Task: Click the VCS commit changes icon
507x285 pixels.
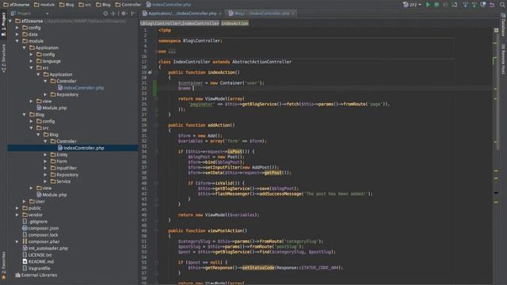Action: pos(474,5)
